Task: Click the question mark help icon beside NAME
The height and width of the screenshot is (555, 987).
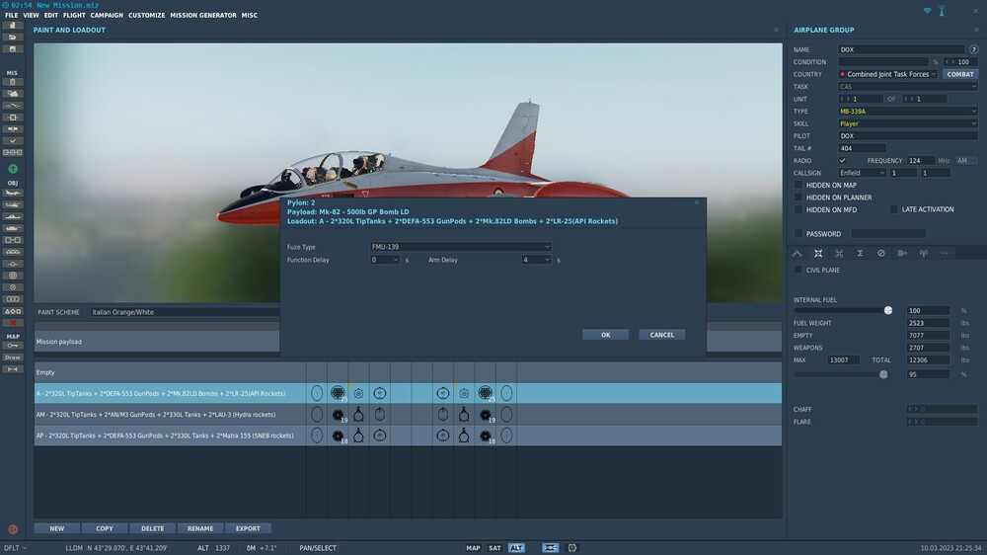Action: coord(974,49)
